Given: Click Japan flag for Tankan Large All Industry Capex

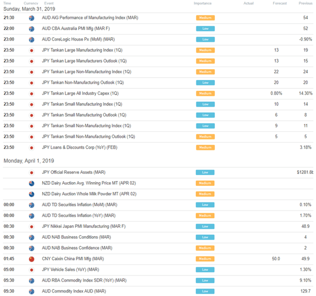Looking at the screenshot, I should (x=32, y=94).
